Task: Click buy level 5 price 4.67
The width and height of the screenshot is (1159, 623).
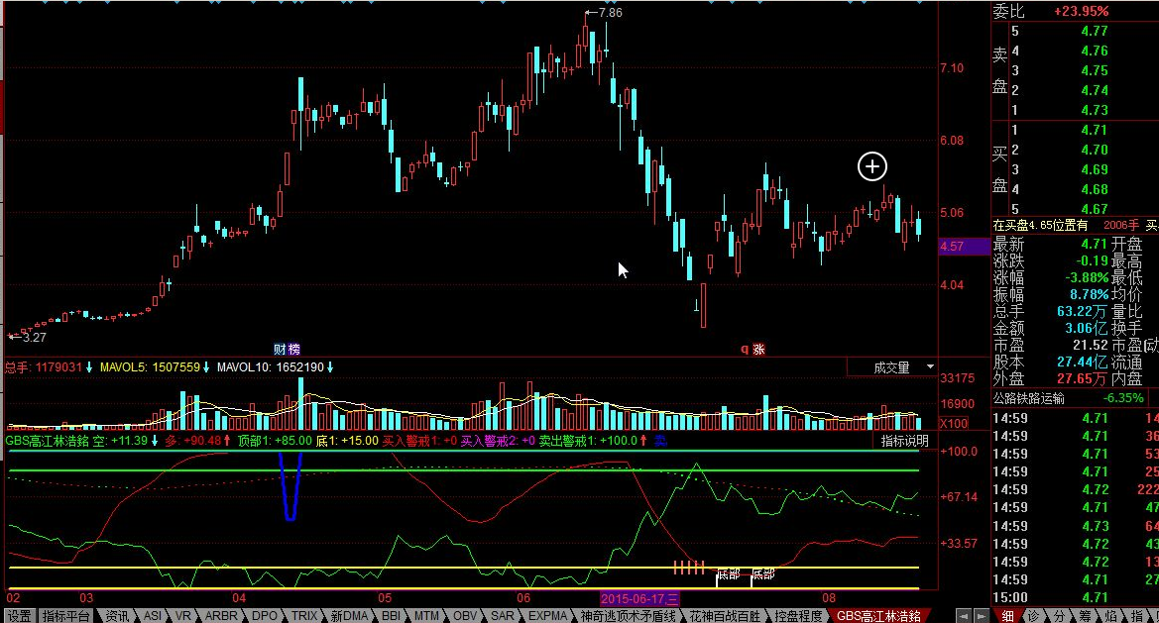Action: 1094,209
